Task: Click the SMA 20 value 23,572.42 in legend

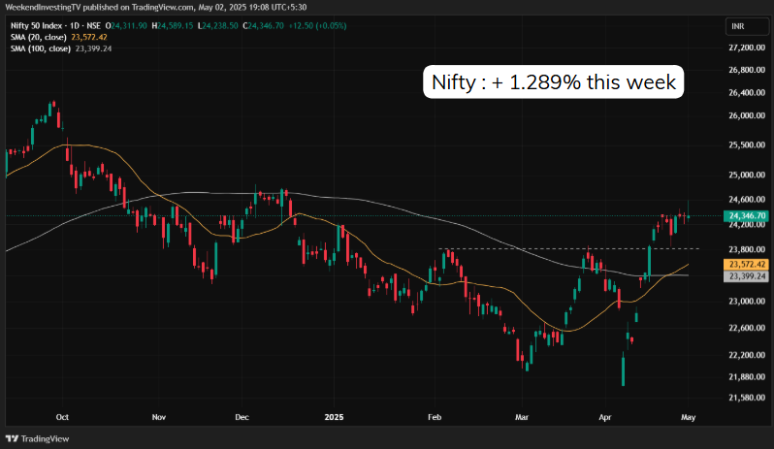Action: coord(89,37)
